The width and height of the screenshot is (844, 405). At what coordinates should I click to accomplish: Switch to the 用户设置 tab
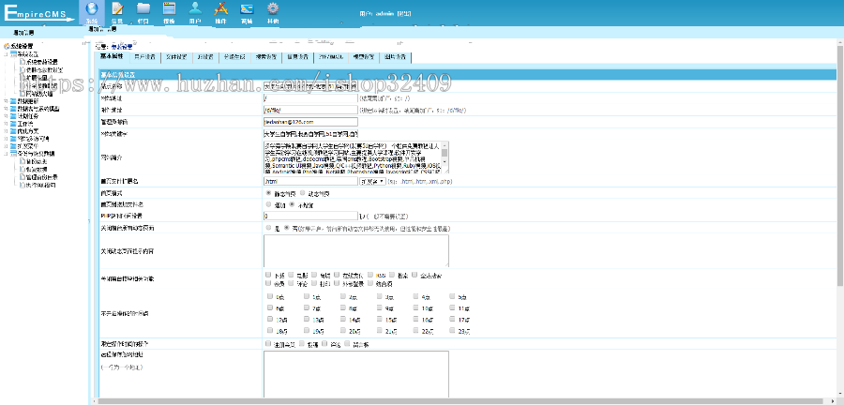coord(143,56)
